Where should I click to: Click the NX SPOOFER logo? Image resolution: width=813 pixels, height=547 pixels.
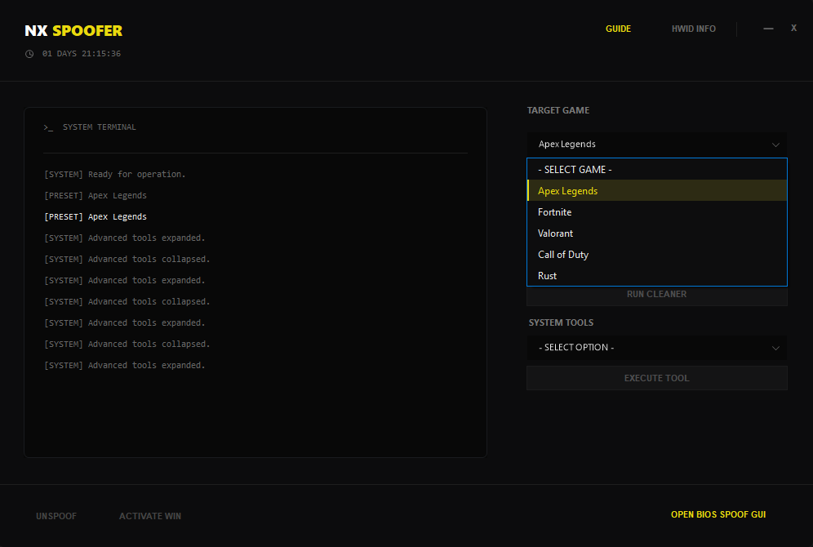73,30
